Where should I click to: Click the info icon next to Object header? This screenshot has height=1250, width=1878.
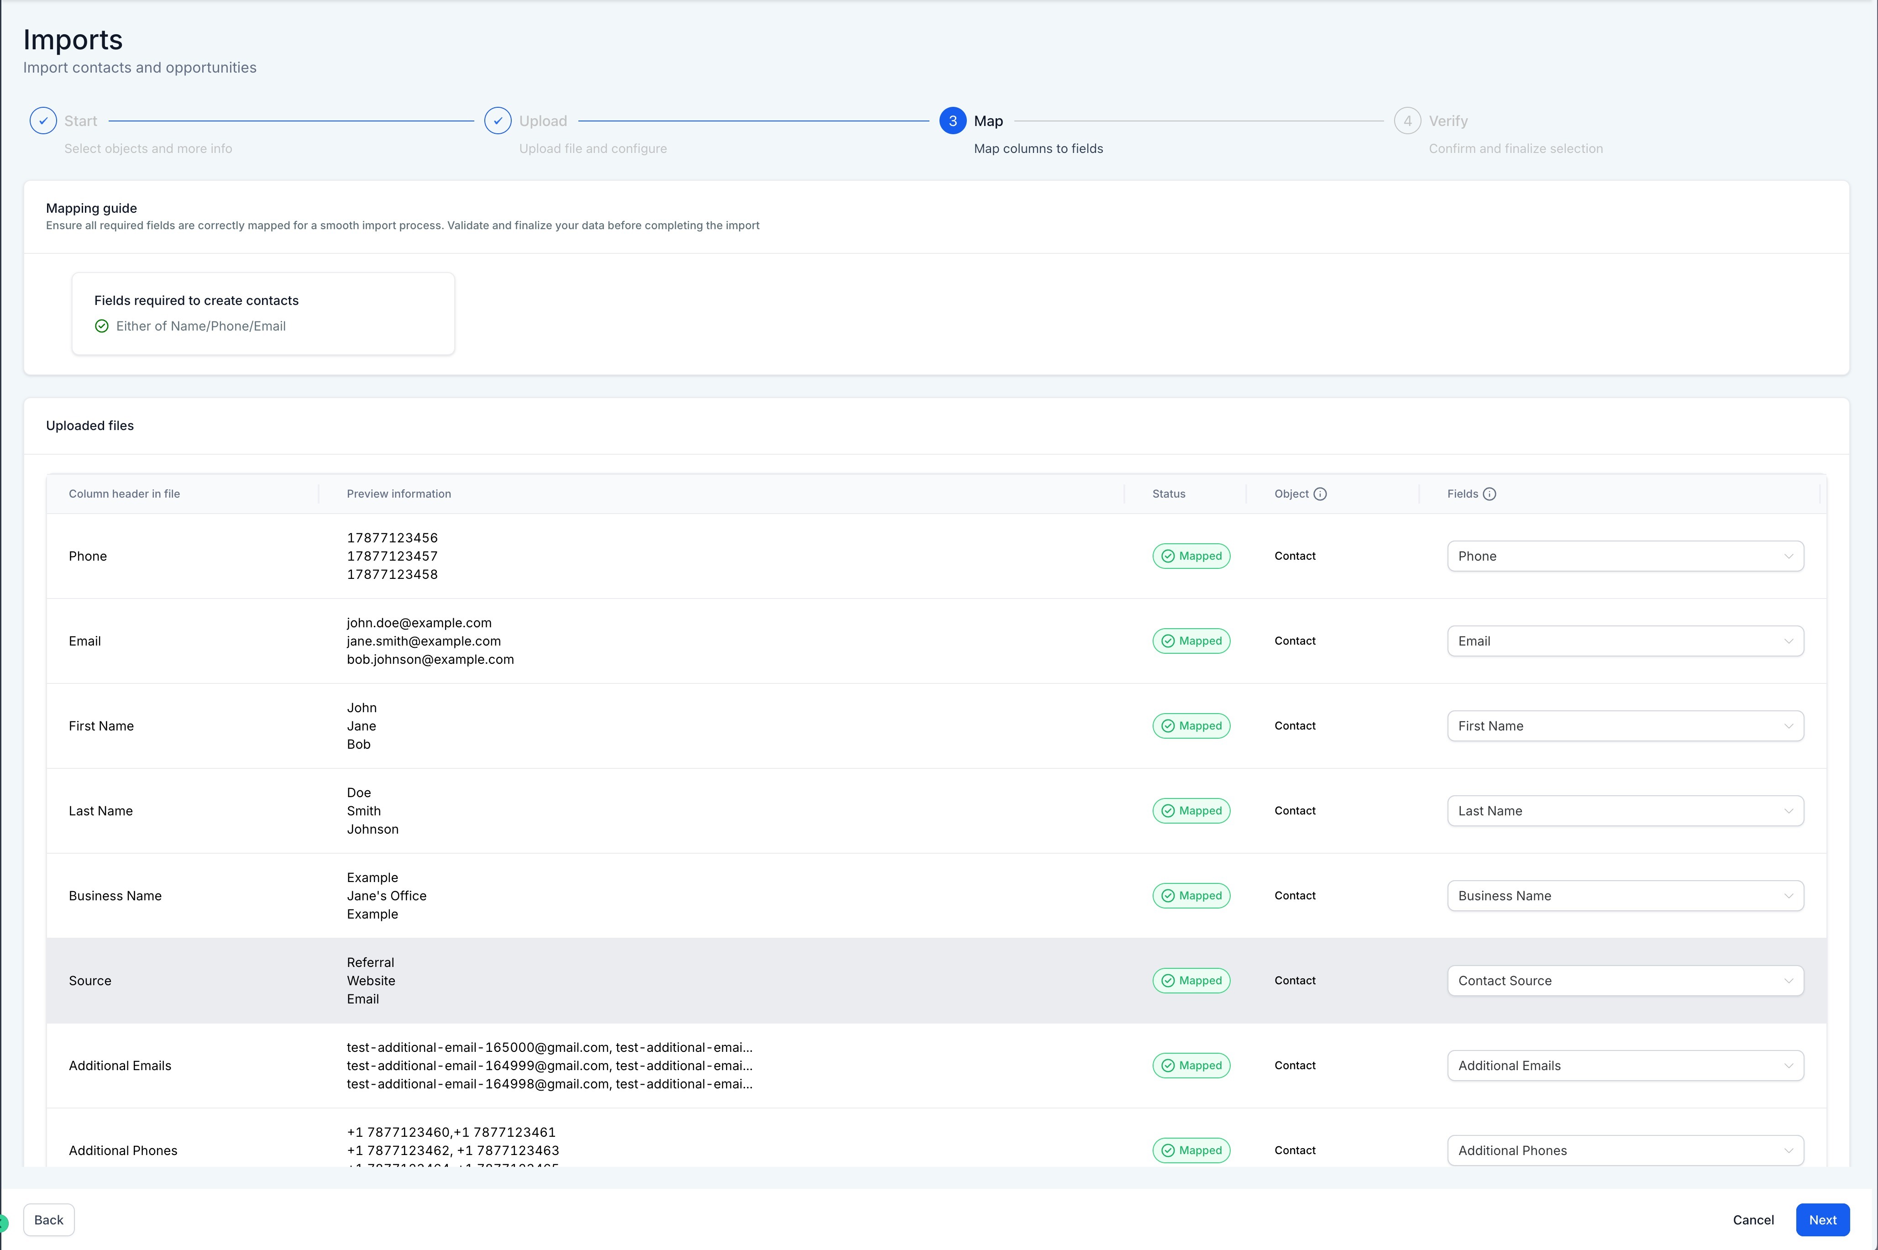tap(1320, 494)
